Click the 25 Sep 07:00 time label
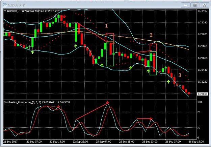The image size is (211, 147). [104, 142]
